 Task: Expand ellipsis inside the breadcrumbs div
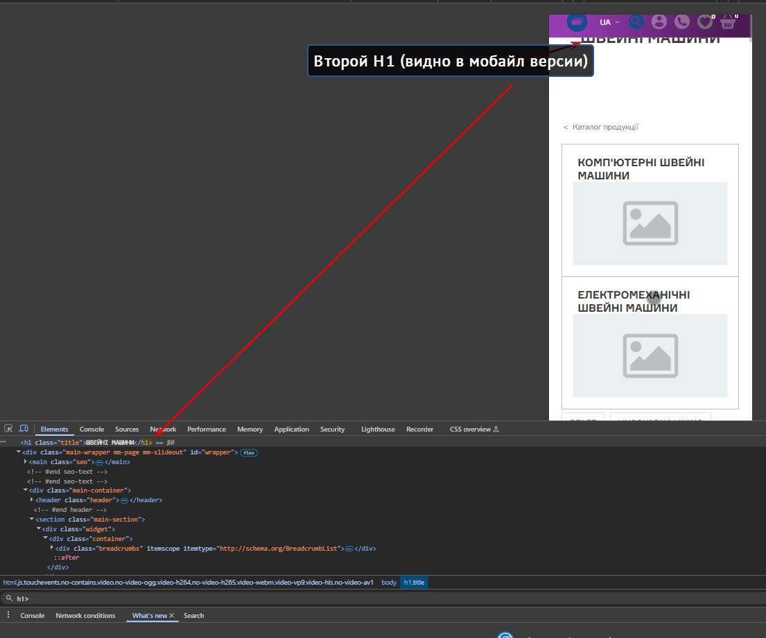point(349,549)
